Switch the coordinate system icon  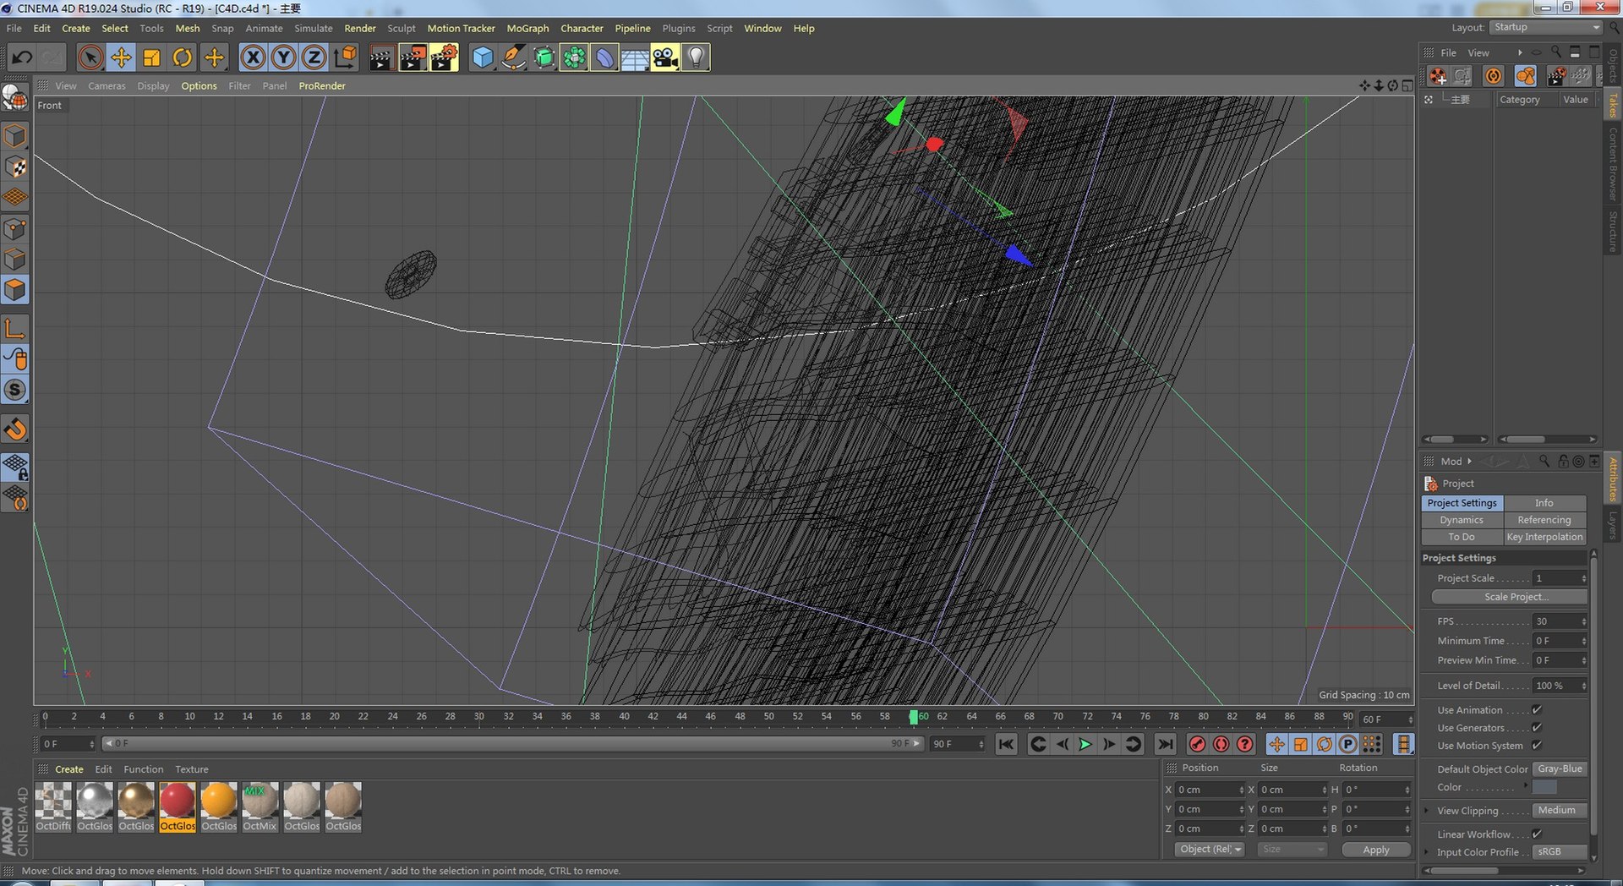coord(345,57)
